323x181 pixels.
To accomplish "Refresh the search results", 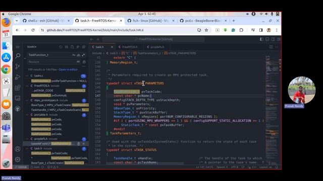I will 61,47.
